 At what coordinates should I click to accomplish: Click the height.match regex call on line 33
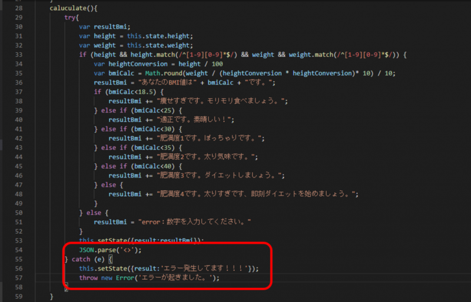click(184, 55)
